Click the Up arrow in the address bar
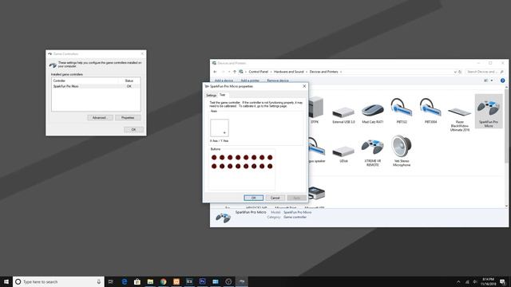511x287 pixels. (234, 72)
